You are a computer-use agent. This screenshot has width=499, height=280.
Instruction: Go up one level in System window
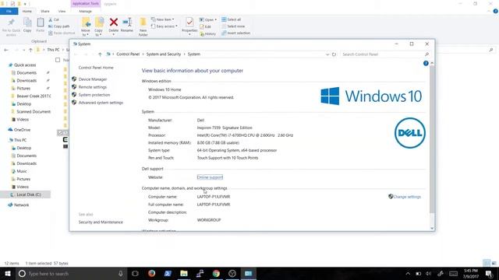(x=100, y=54)
